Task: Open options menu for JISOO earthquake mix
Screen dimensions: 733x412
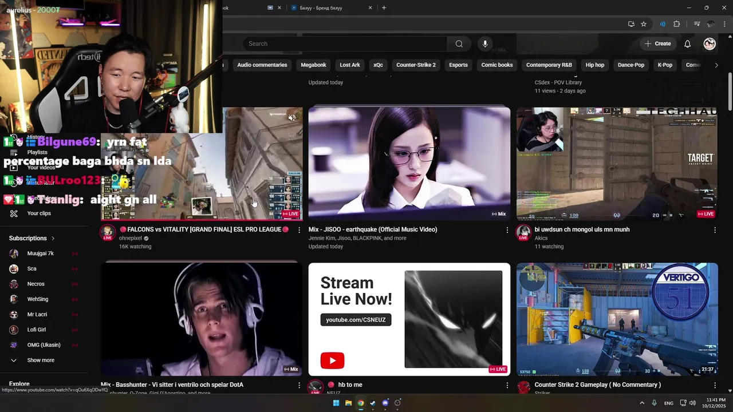Action: 507,230
